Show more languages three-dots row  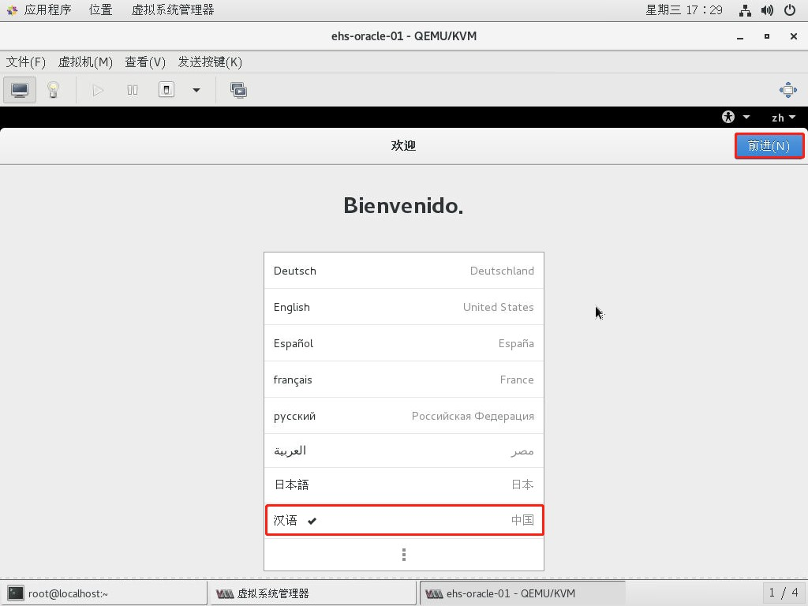[x=403, y=555]
